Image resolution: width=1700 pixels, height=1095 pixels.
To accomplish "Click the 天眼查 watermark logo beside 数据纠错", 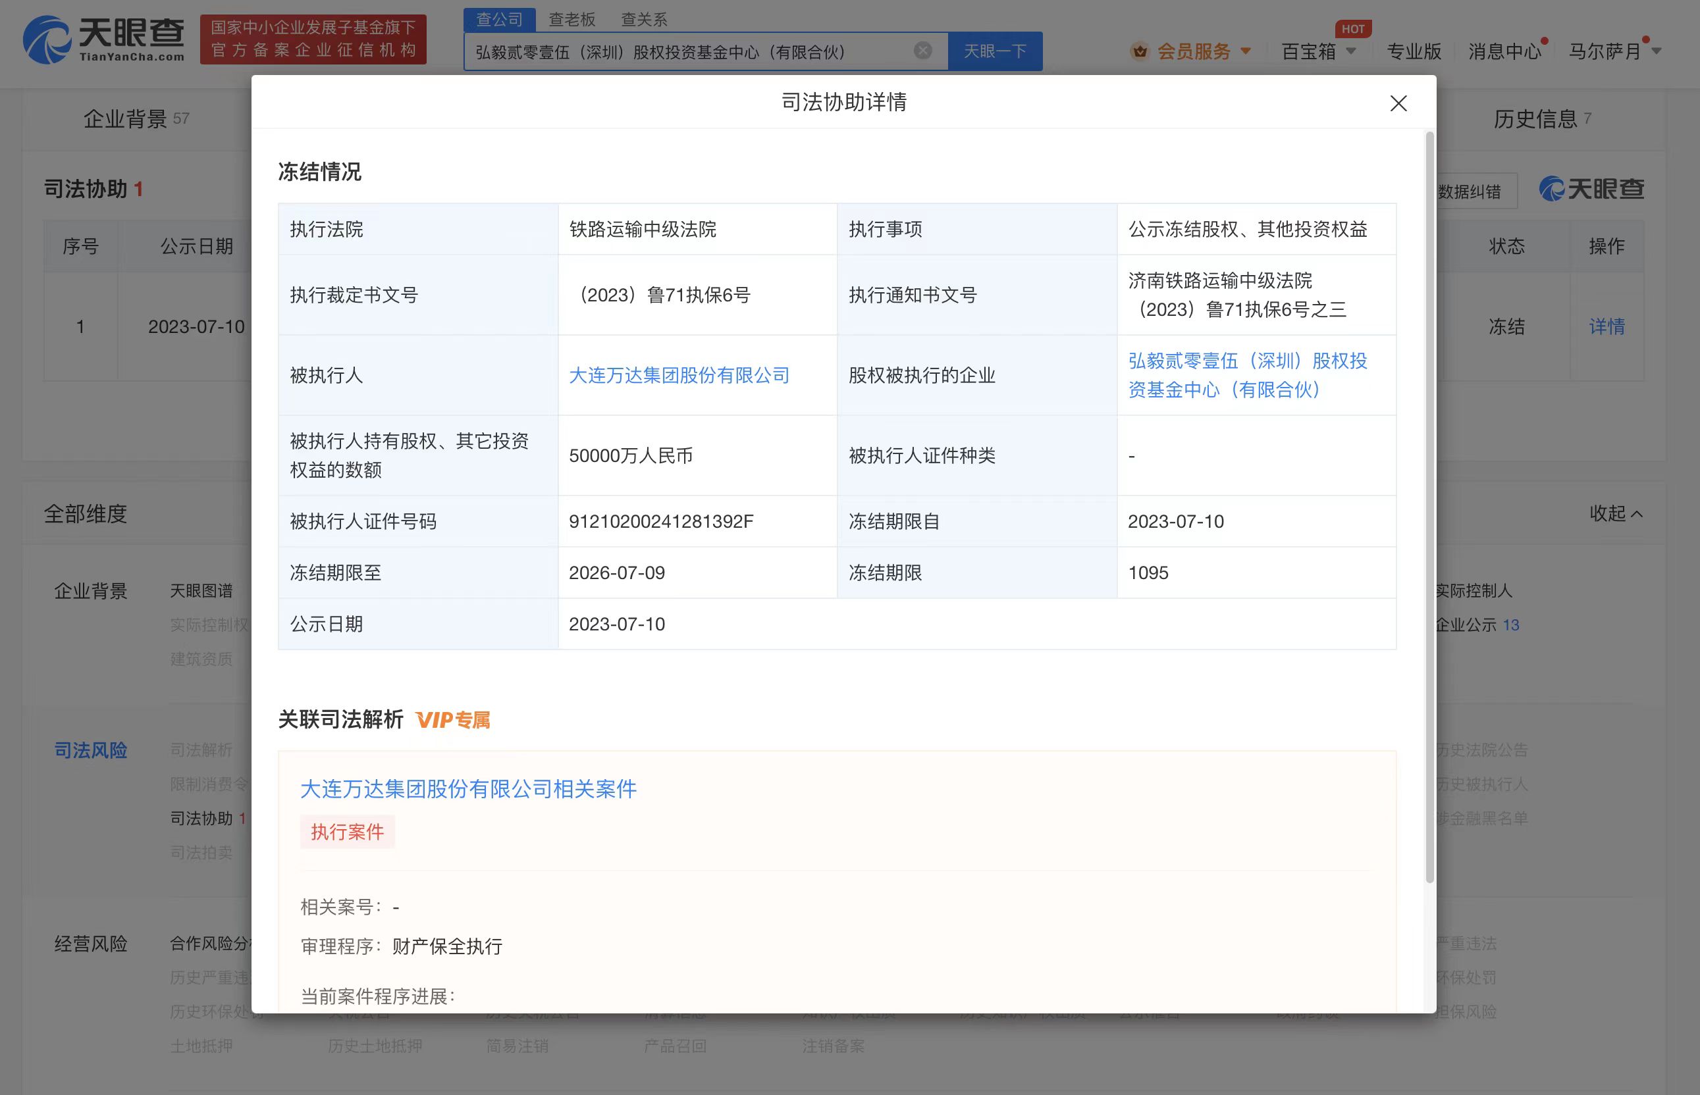I will 1592,189.
